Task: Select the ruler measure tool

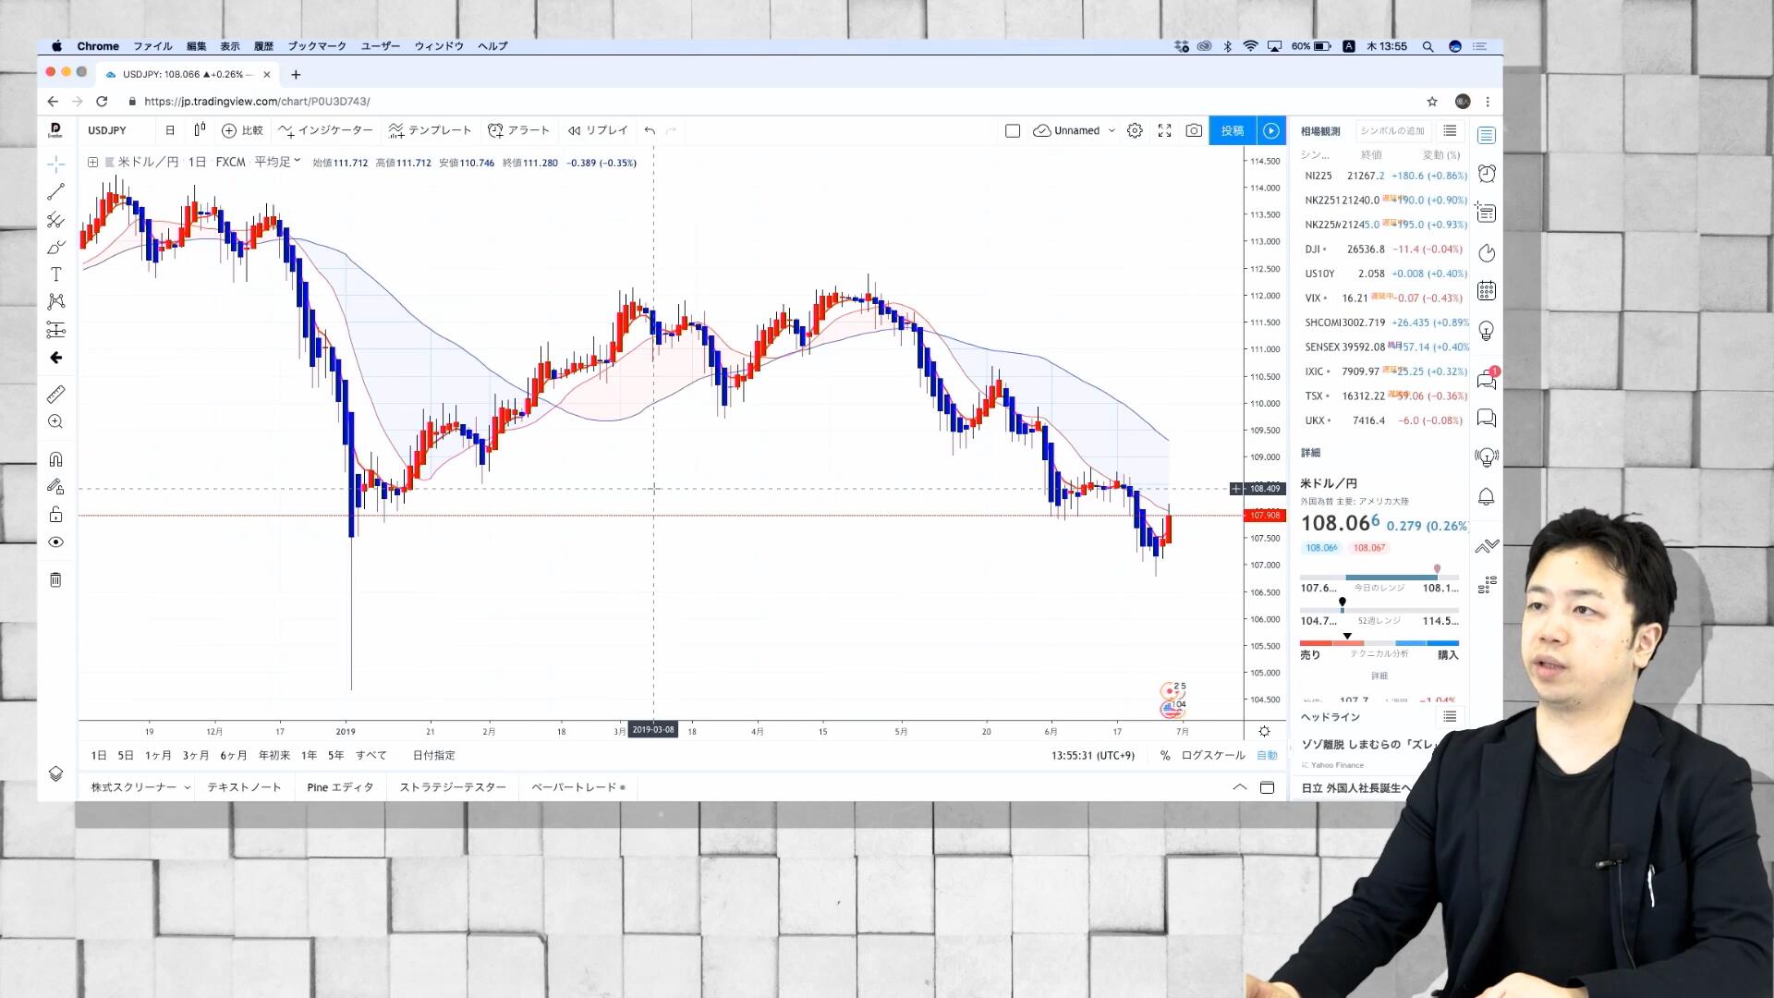Action: [x=56, y=395]
